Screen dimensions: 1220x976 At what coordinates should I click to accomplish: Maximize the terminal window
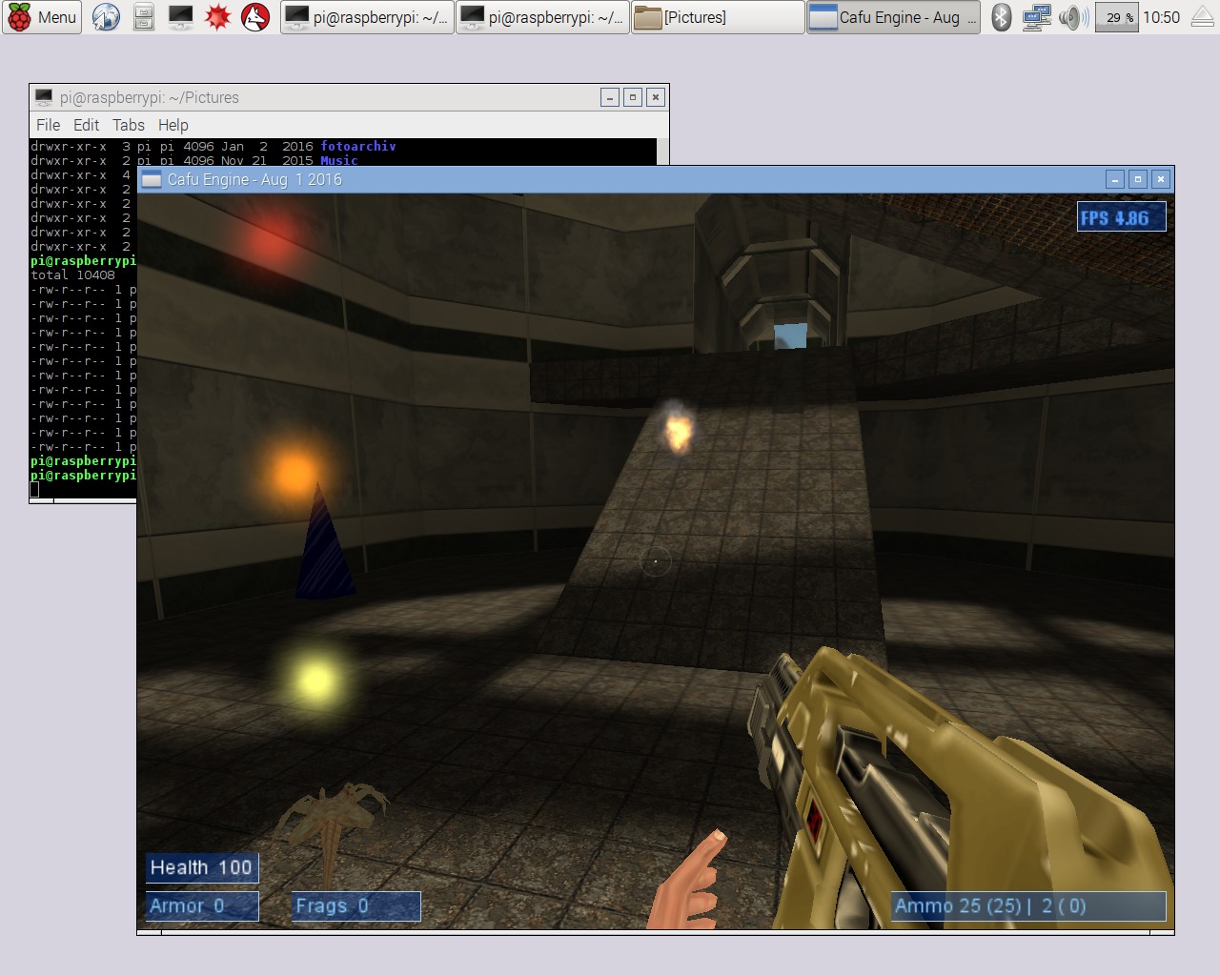pyautogui.click(x=633, y=97)
